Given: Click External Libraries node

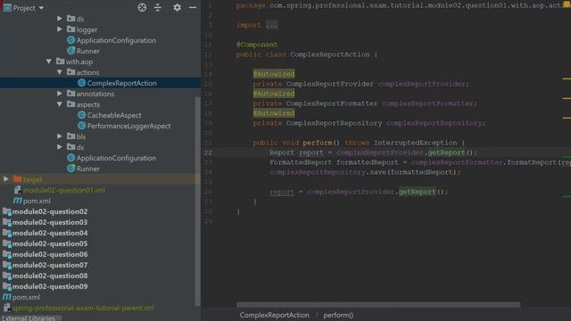Looking at the screenshot, I should (x=29, y=318).
